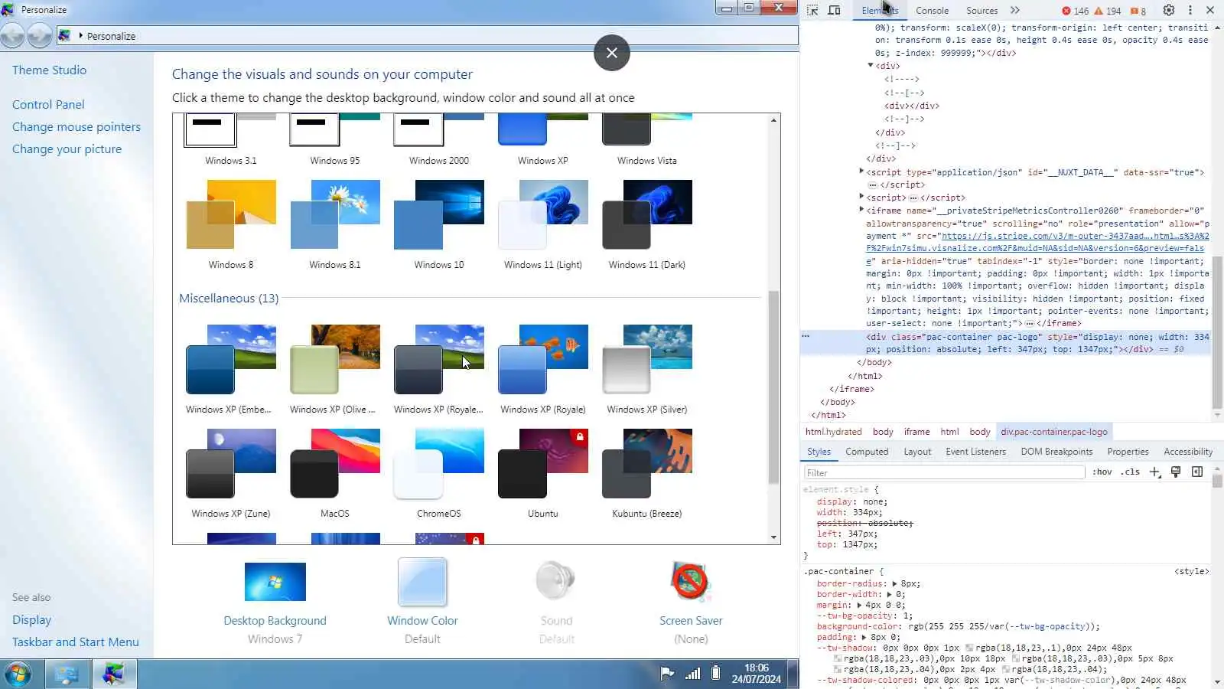Screen dimensions: 1224x689
Task: Open the DevTools three-dot customize menu
Action: click(1190, 11)
